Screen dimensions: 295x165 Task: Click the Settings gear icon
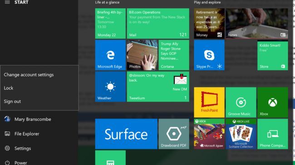pos(7,148)
